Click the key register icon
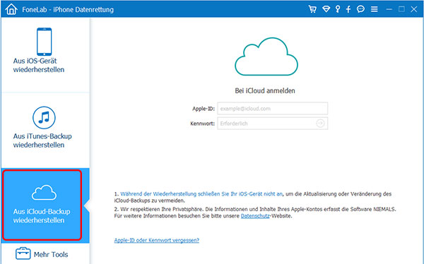 [338, 9]
